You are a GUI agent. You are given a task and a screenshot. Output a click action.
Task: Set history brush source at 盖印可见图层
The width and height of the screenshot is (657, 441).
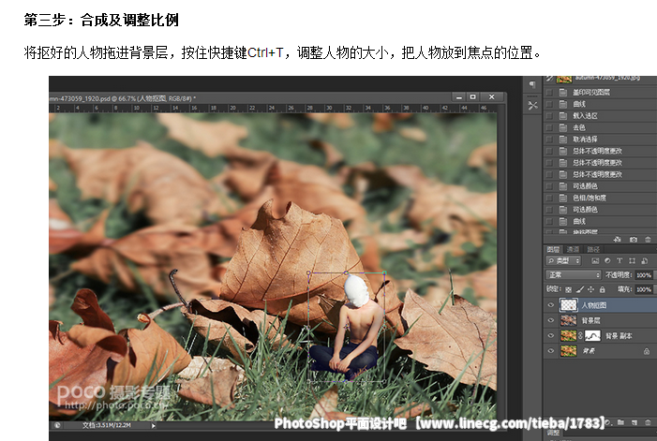click(549, 93)
